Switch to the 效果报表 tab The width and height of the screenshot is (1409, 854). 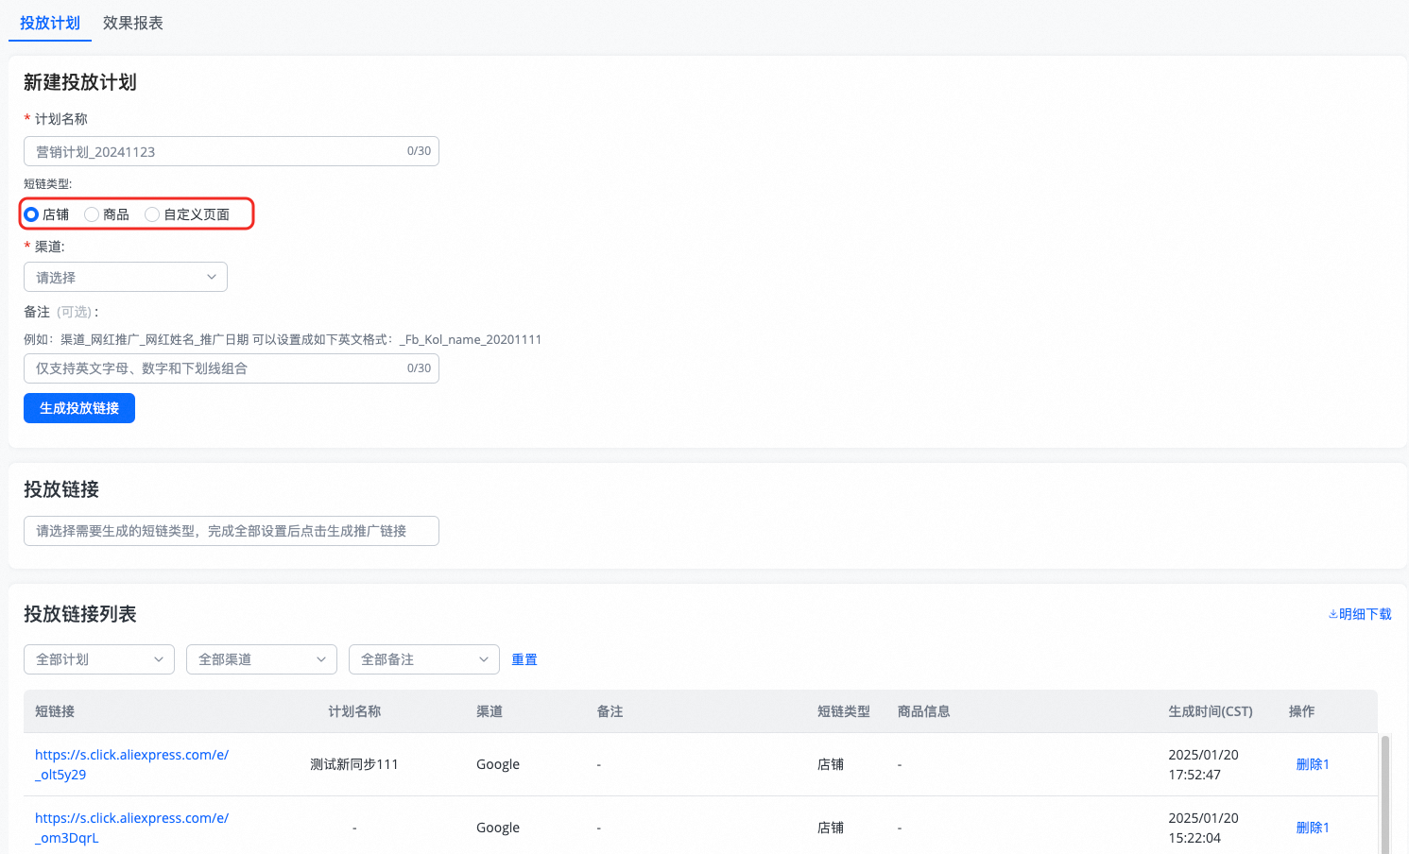(133, 23)
